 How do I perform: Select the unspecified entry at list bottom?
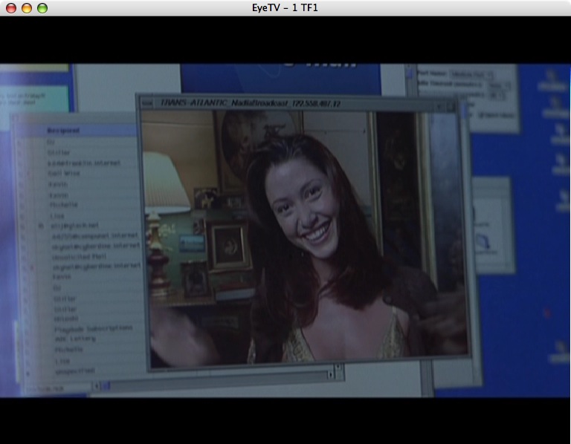point(75,371)
